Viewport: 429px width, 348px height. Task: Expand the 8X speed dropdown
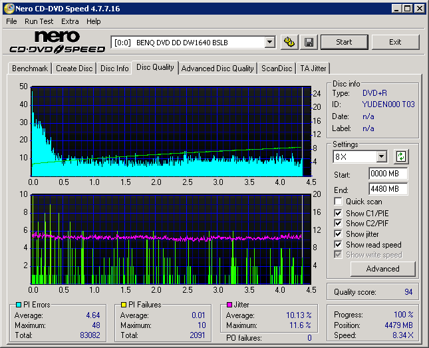click(x=381, y=157)
